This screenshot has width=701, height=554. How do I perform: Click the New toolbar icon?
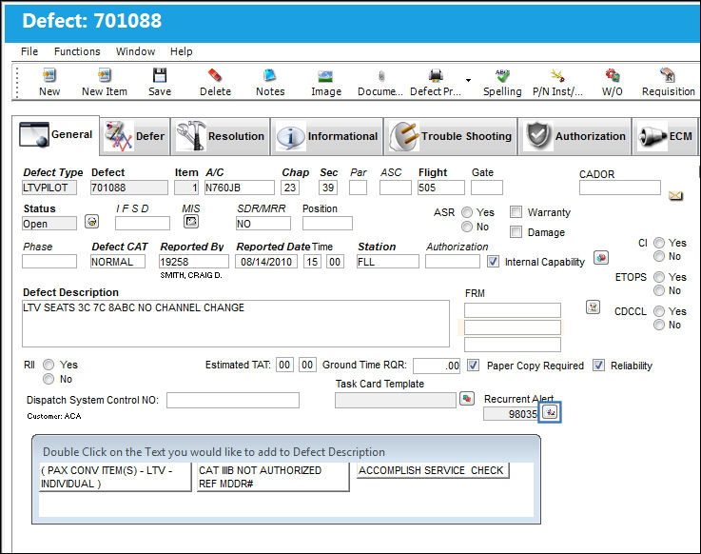coord(49,75)
